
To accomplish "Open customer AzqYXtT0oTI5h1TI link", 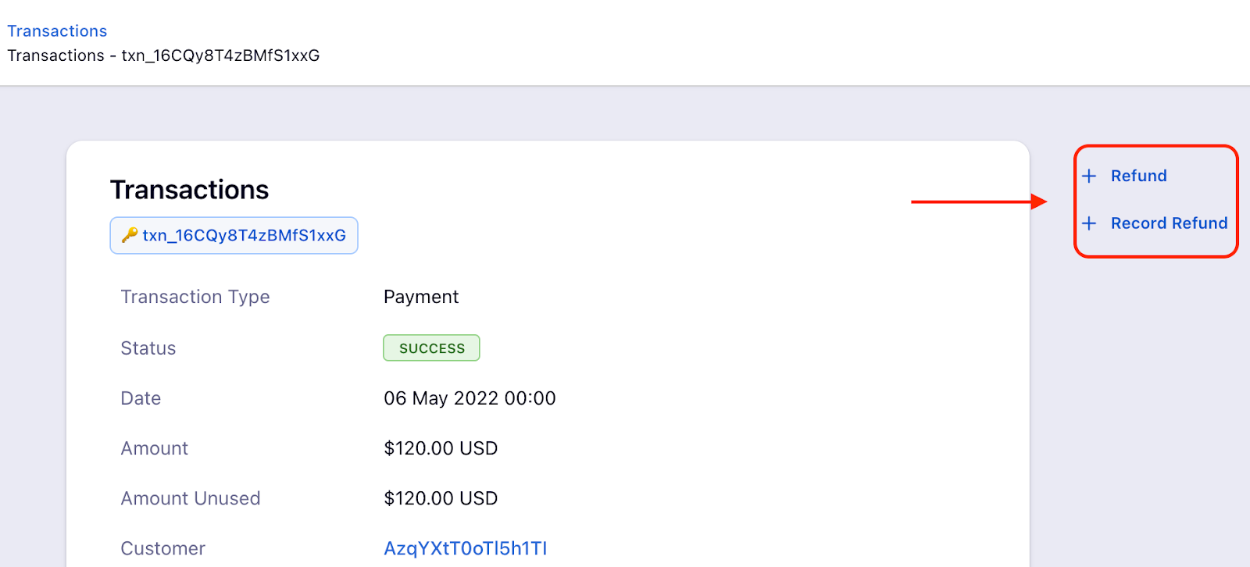I will tap(465, 548).
